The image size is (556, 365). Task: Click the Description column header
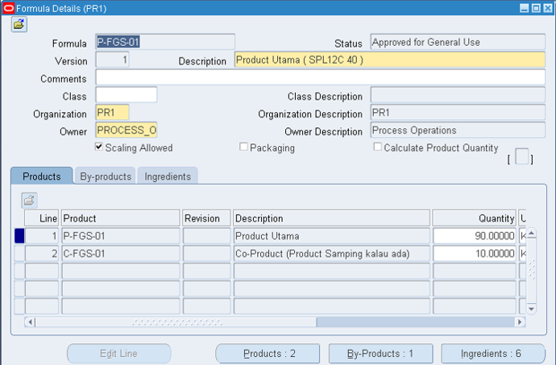[x=331, y=218]
